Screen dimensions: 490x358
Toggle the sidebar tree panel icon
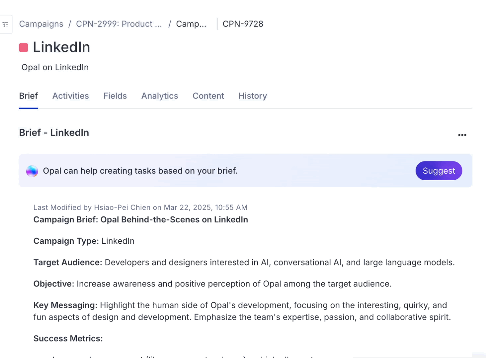coord(5,24)
